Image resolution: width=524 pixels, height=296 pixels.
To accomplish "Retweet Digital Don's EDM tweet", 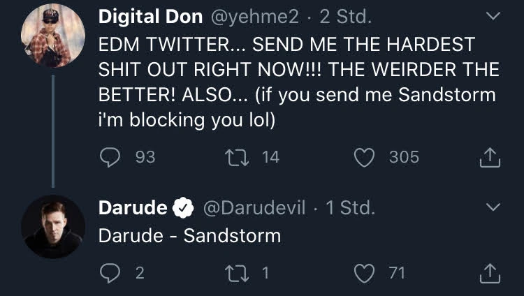I will click(x=237, y=158).
